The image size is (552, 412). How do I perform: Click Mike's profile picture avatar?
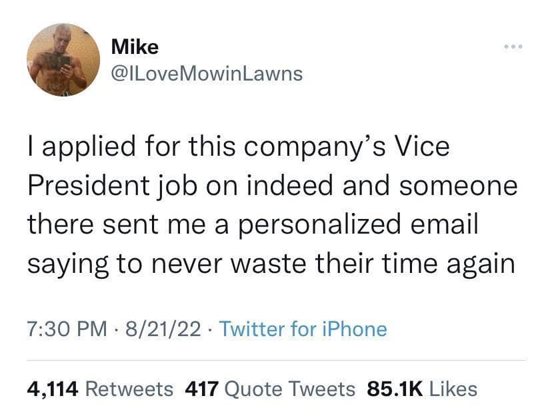(64, 60)
